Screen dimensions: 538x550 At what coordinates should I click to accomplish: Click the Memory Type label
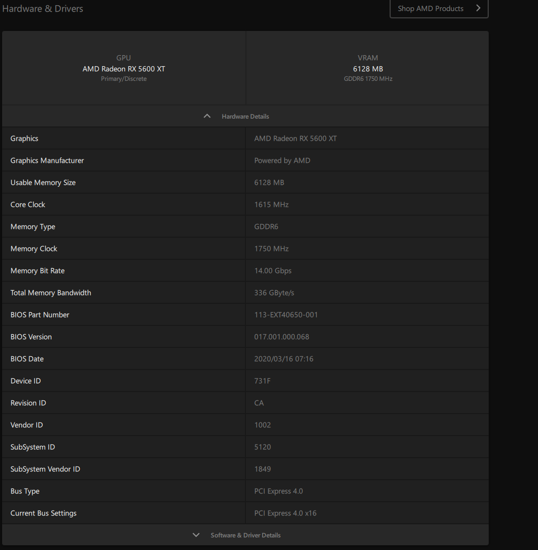33,227
